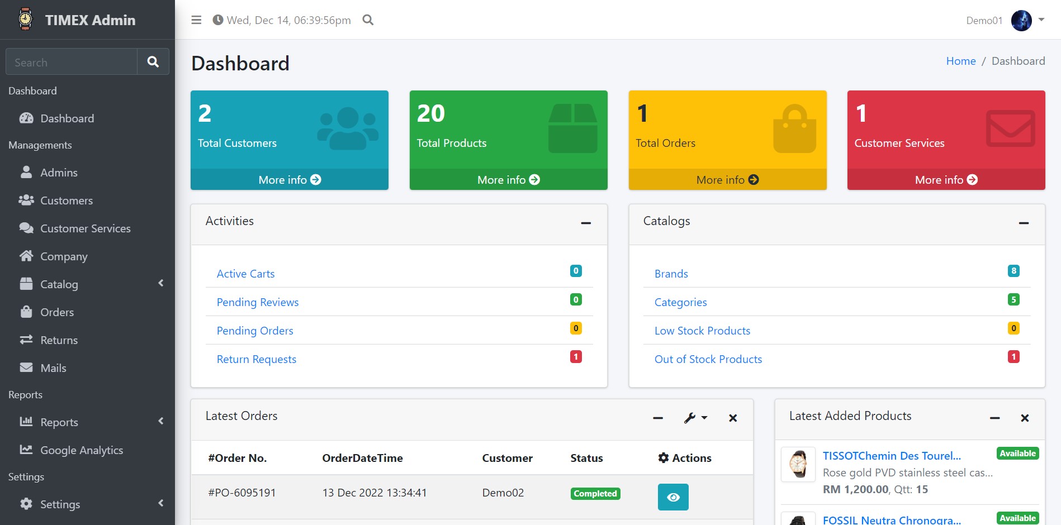Collapse the Latest Added Products panel
The width and height of the screenshot is (1061, 525).
tap(994, 418)
